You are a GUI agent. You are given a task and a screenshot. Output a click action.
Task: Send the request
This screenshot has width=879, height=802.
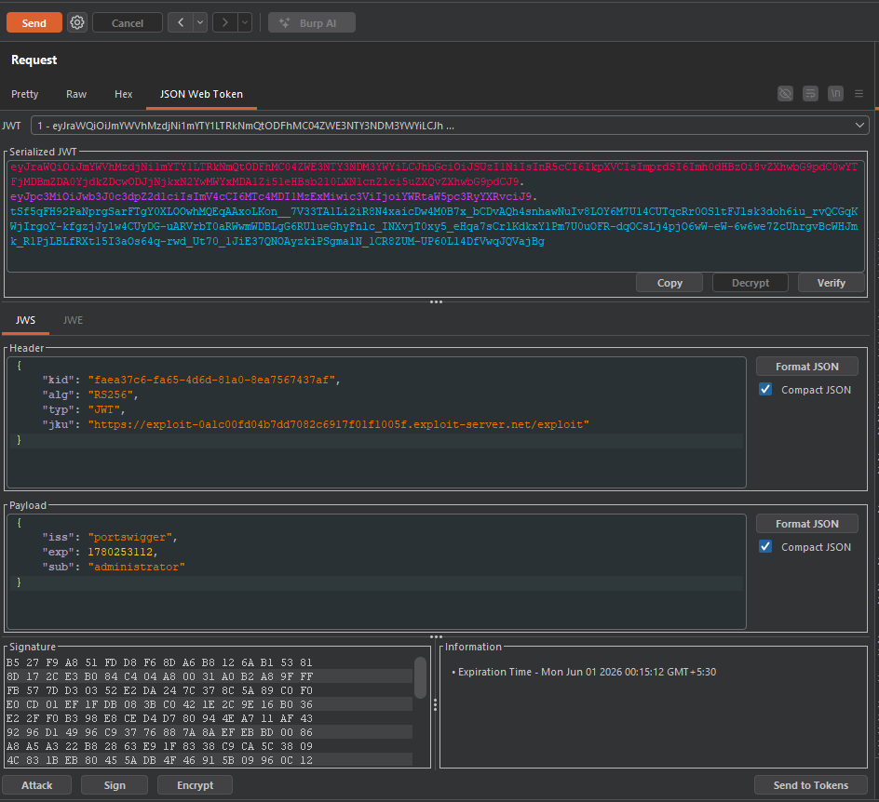pyautogui.click(x=34, y=23)
